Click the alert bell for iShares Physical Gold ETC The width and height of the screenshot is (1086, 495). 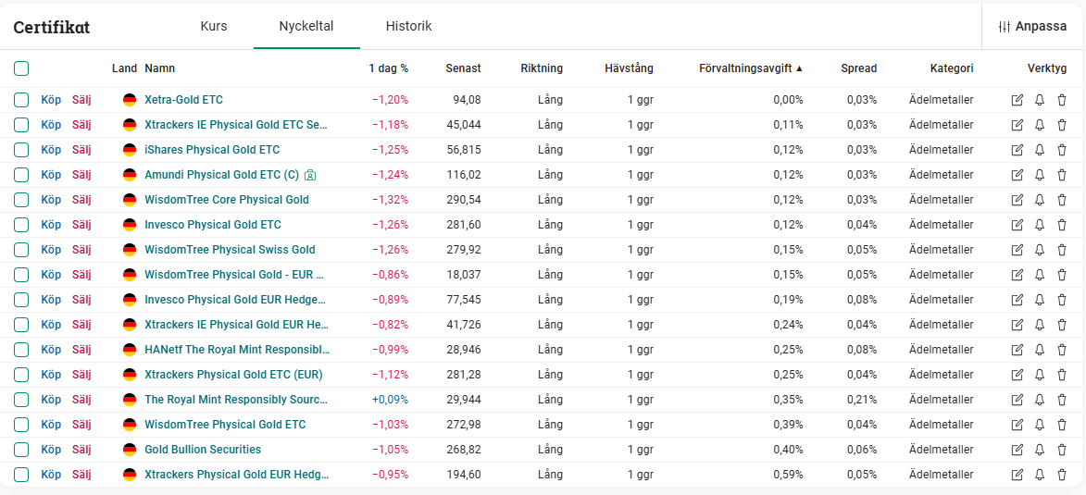coord(1040,150)
